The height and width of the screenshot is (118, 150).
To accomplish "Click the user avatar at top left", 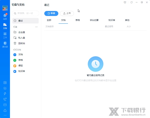I will pyautogui.click(x=5, y=8).
